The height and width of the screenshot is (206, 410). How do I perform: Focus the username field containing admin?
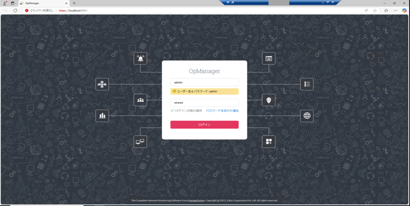(x=204, y=82)
